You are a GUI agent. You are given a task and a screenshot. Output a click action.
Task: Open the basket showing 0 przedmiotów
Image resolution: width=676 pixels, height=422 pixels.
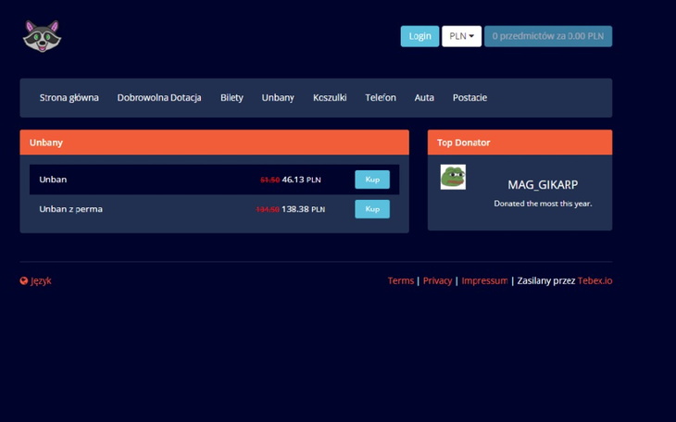pos(547,36)
